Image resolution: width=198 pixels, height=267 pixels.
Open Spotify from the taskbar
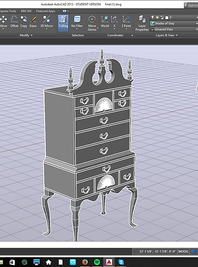97,262
